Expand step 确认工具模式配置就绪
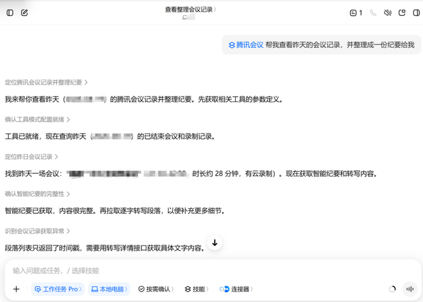 (37, 120)
